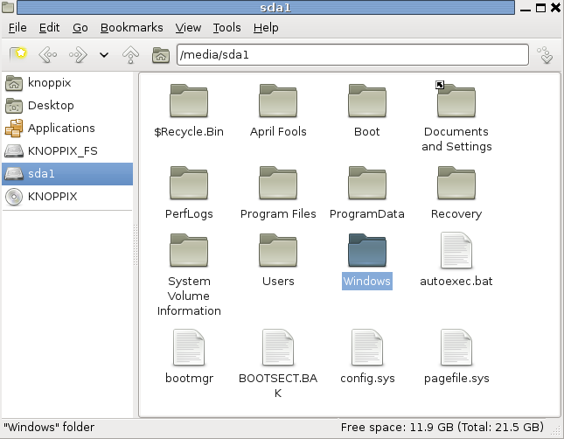Open the View menu

coord(188,28)
